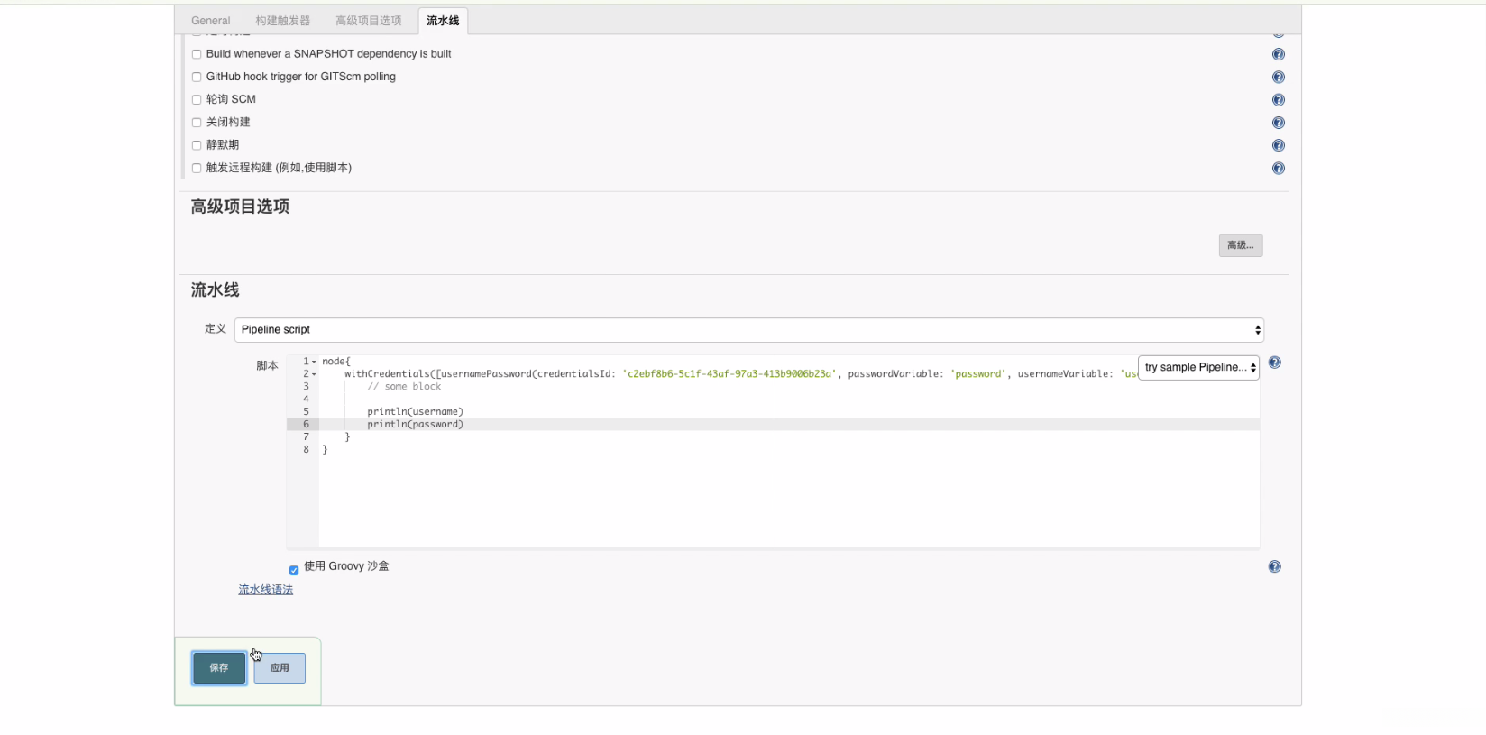This screenshot has width=1486, height=735.
Task: Check GitHub hook trigger for GITScm polling
Action: click(197, 77)
